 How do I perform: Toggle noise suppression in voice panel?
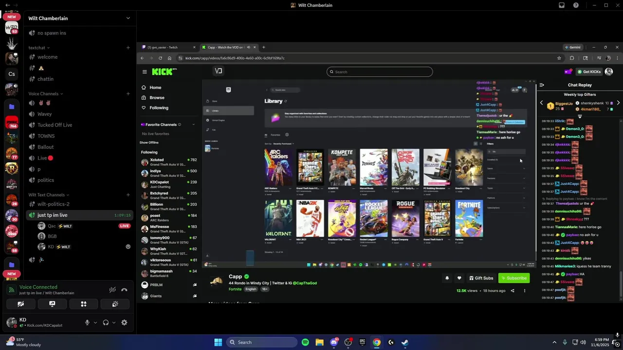[x=112, y=290]
